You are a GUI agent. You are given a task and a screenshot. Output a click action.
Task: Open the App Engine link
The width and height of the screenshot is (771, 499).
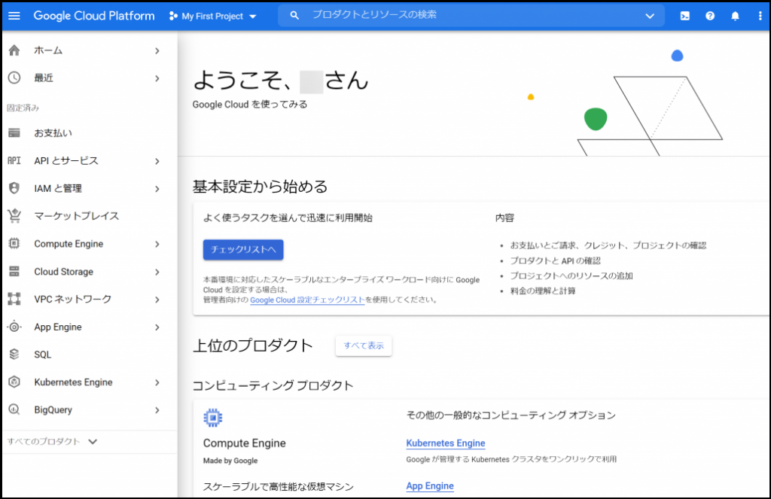pos(430,485)
